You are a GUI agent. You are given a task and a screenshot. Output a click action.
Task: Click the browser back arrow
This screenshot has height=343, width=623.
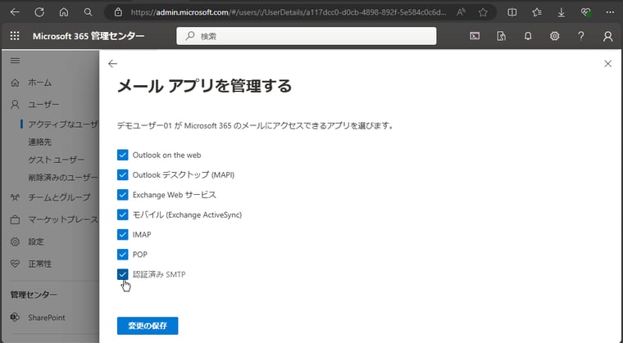[15, 12]
